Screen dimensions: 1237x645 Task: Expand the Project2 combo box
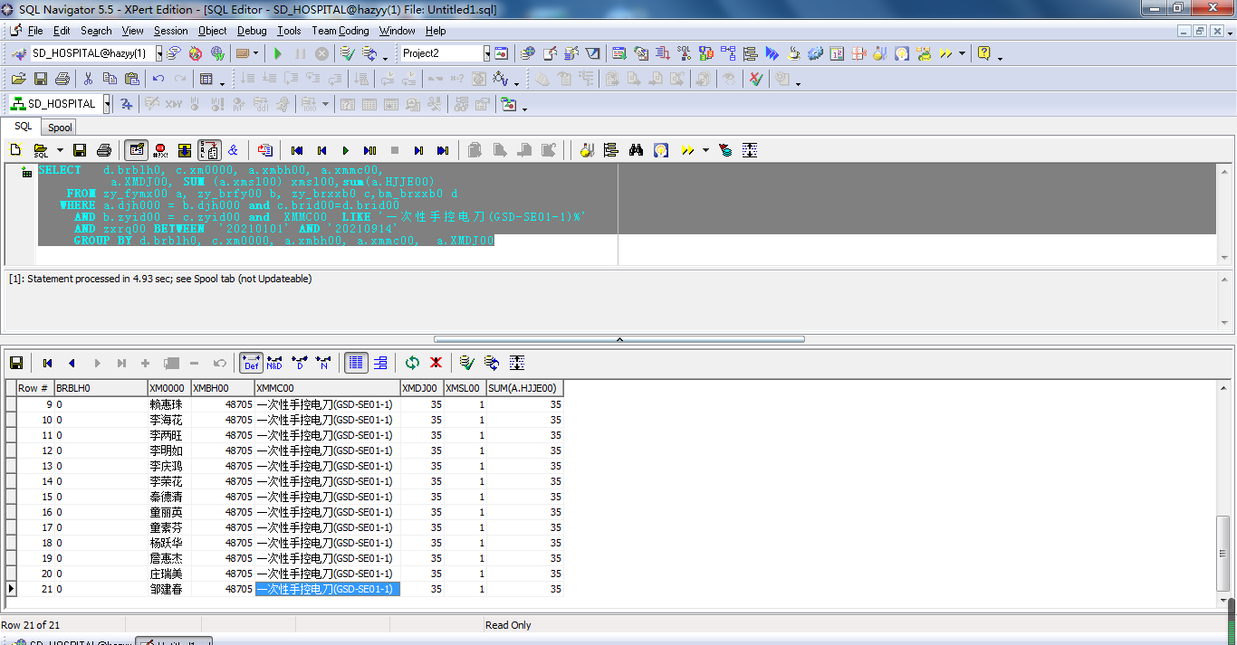(486, 54)
